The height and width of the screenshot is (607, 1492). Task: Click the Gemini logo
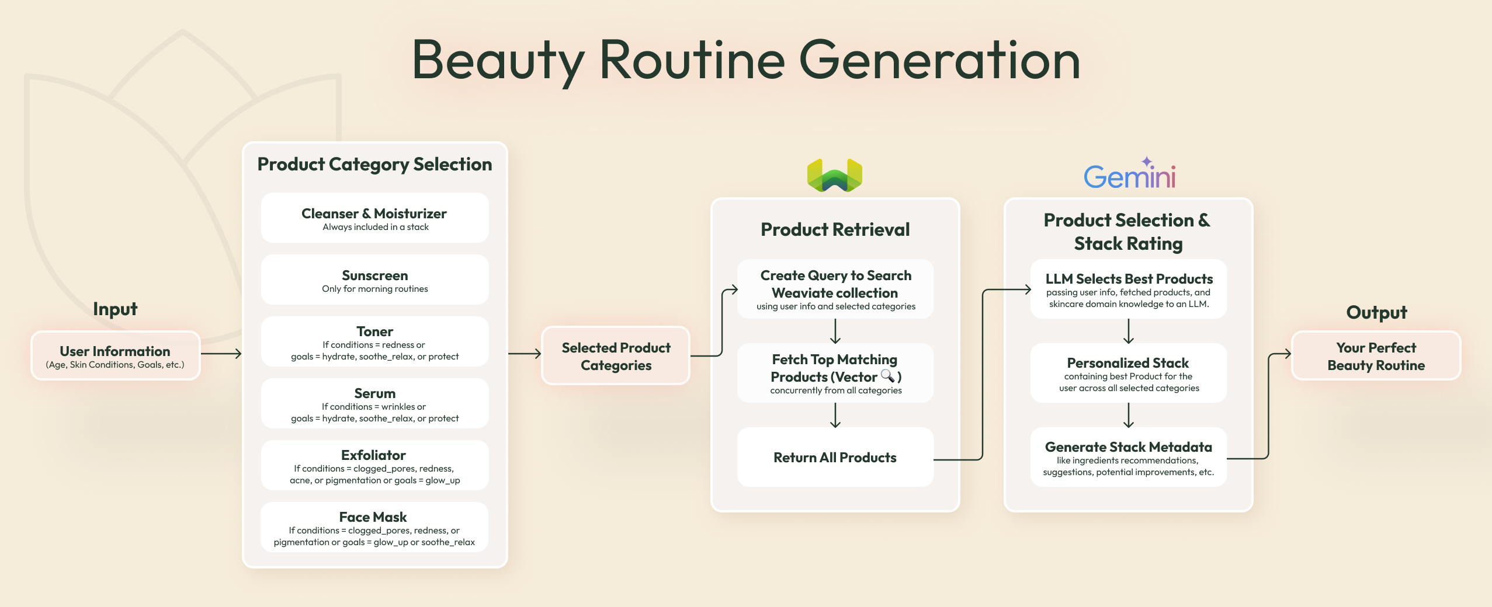point(1130,173)
